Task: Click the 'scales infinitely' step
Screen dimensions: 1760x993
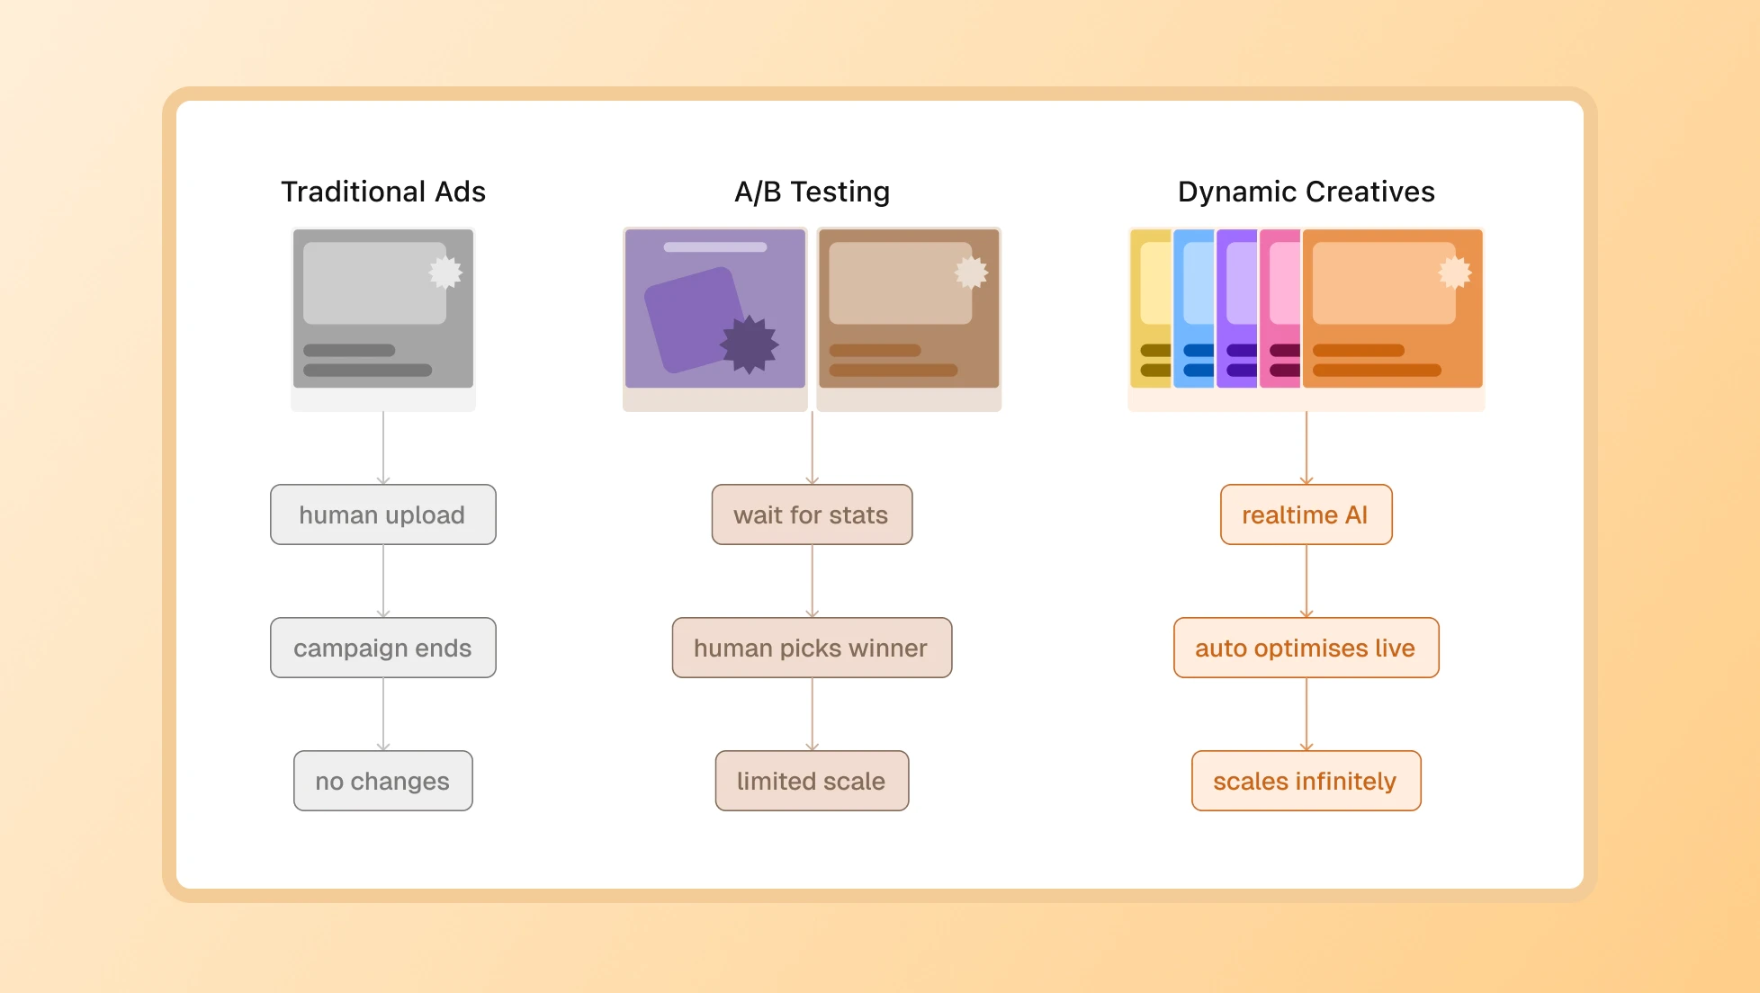Action: point(1306,781)
